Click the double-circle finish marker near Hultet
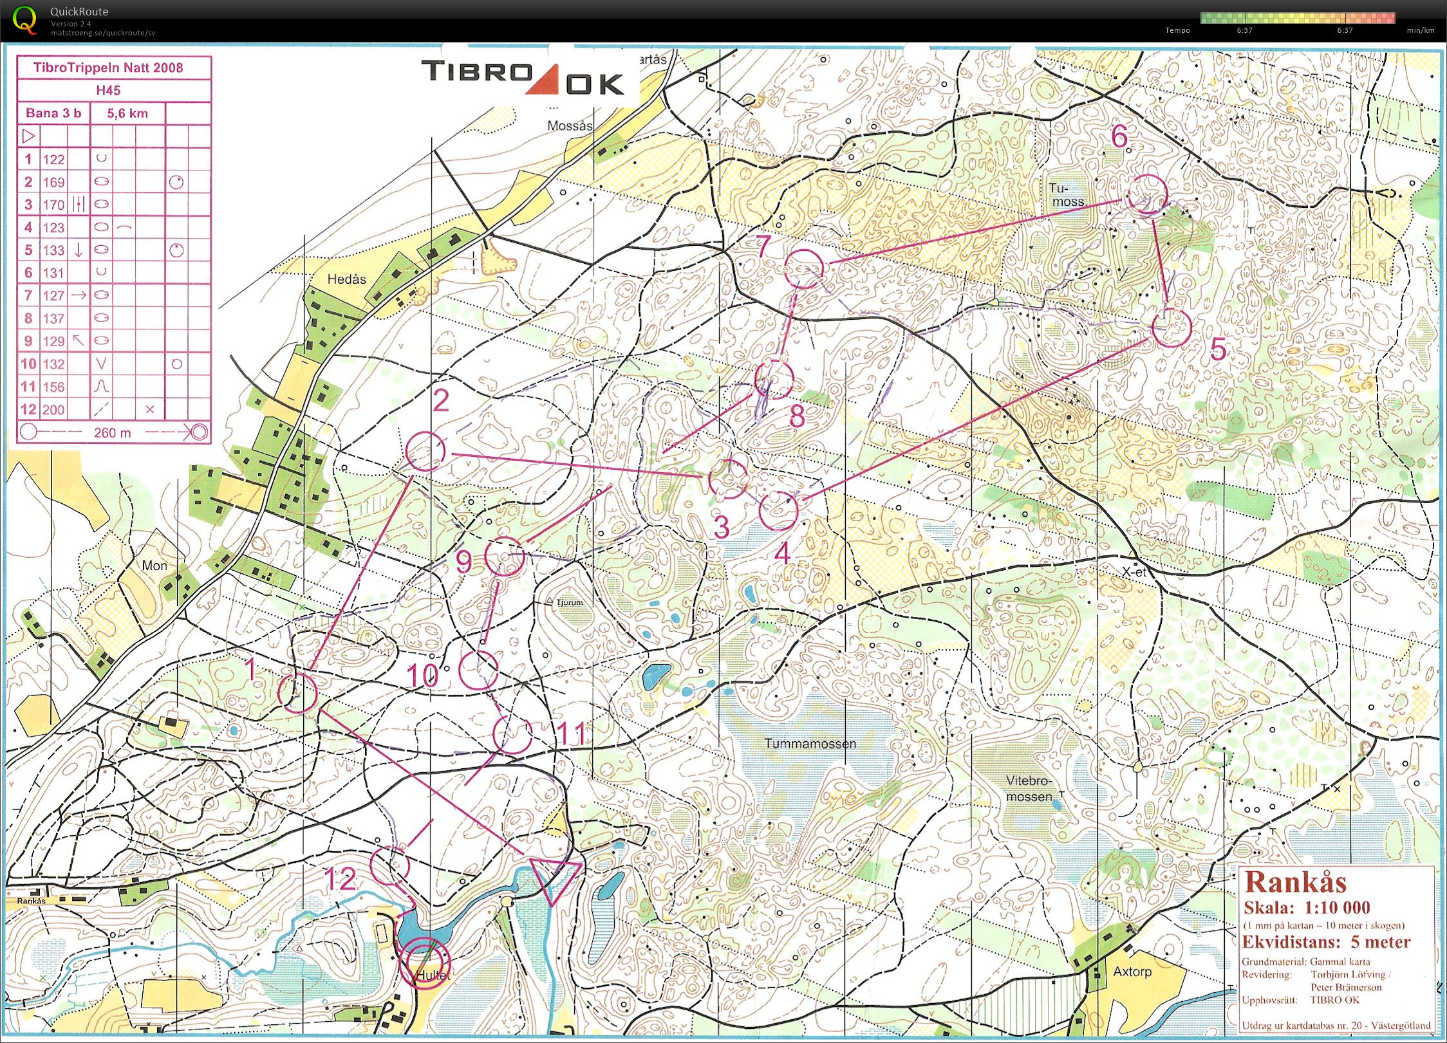 point(425,963)
